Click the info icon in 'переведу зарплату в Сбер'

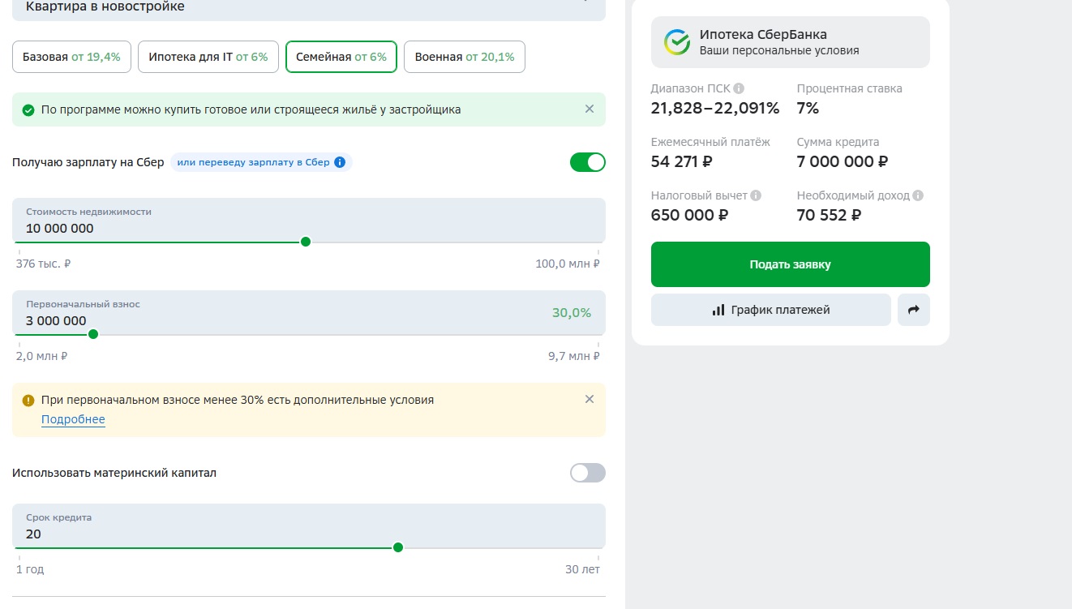[340, 162]
